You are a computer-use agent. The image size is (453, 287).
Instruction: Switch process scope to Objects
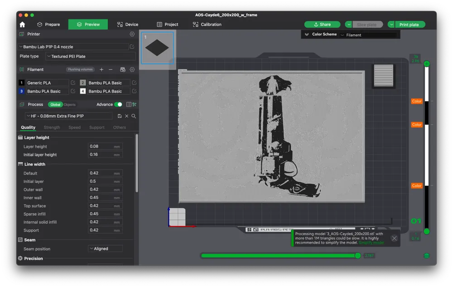(70, 104)
